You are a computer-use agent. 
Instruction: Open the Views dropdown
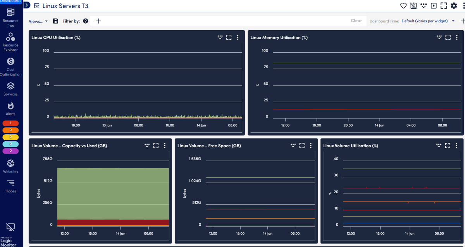pos(38,21)
